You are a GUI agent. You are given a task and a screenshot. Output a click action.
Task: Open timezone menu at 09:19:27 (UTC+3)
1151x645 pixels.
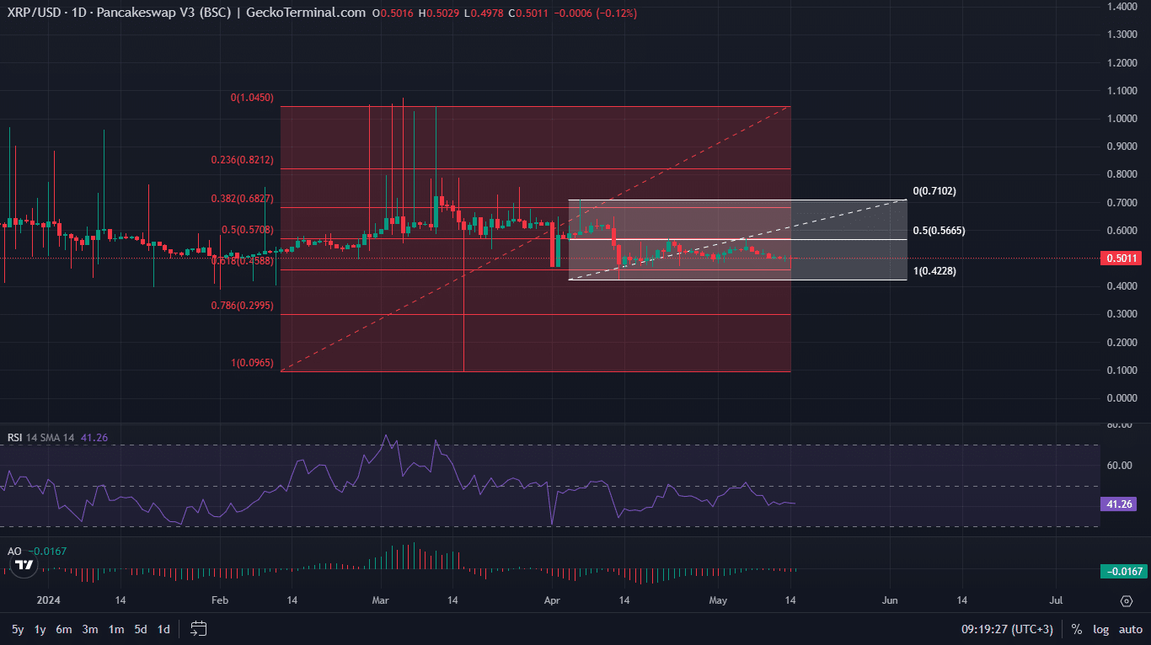[x=1007, y=629]
